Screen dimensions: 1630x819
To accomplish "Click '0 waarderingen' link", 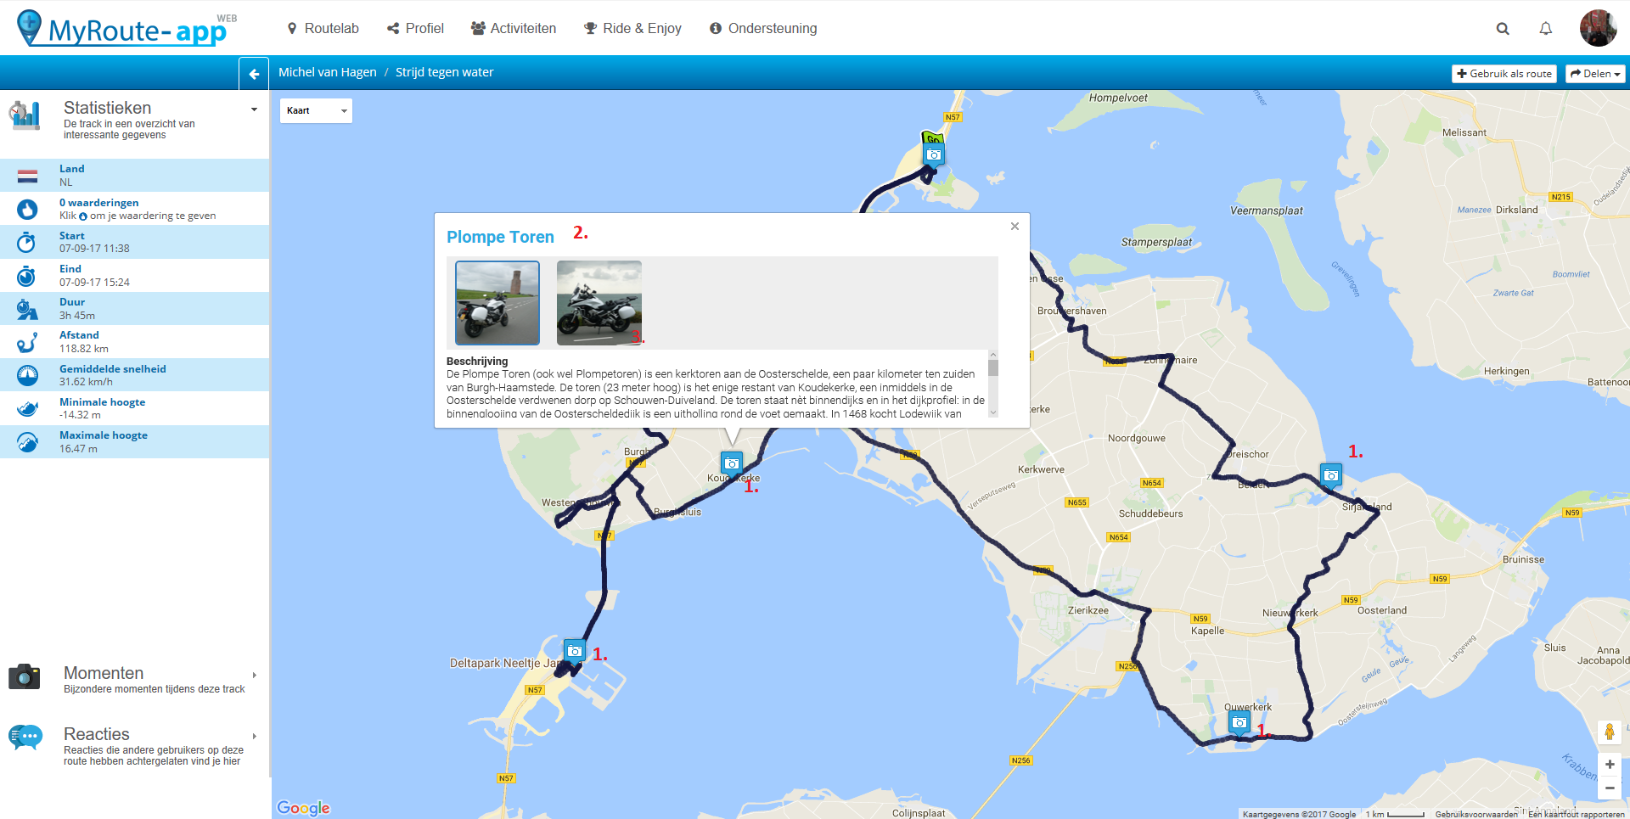I will pos(98,203).
